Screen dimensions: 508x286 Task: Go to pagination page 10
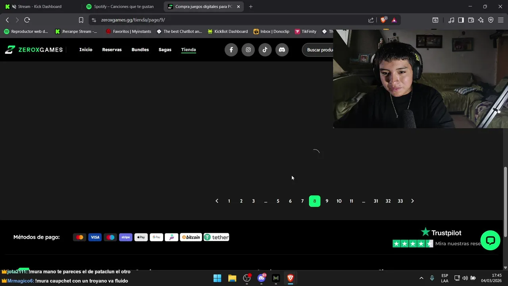tap(339, 201)
